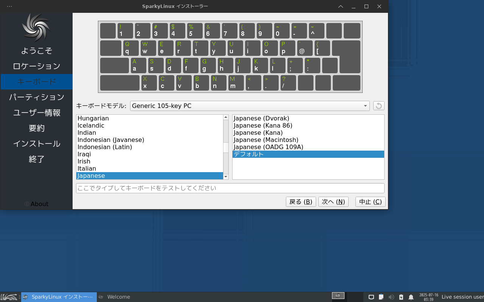This screenshot has width=484, height=302.
Task: Select Indonesian (Javanese) layout
Action: [x=150, y=140]
